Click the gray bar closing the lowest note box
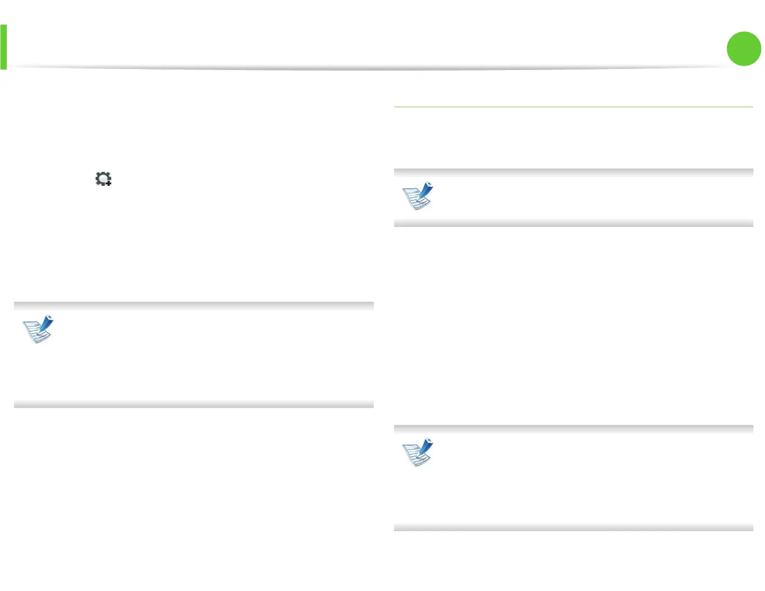 573,527
